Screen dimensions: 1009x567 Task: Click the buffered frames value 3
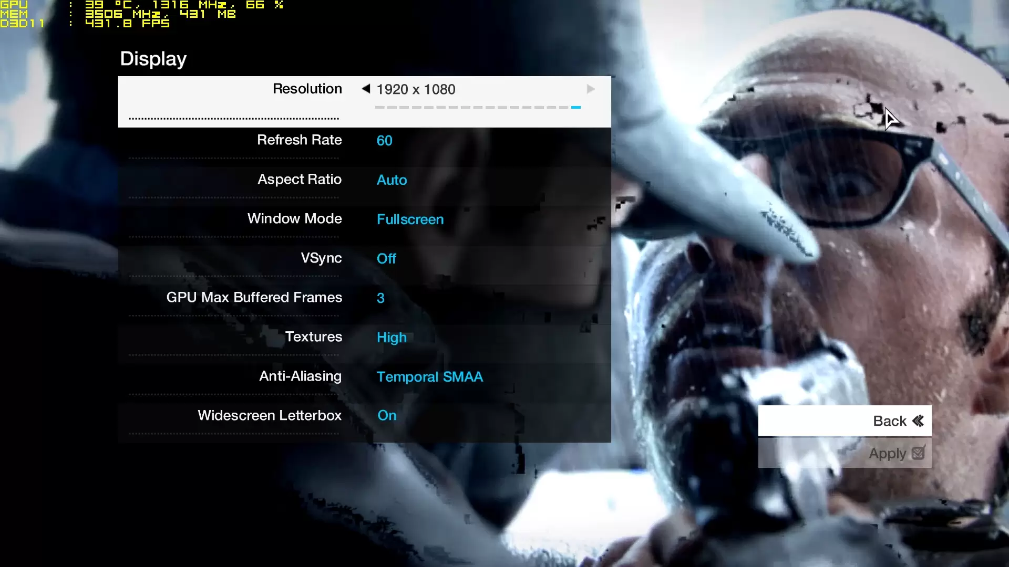click(380, 298)
